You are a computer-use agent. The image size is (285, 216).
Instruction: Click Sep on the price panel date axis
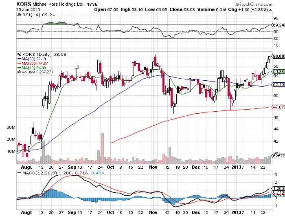point(72,167)
